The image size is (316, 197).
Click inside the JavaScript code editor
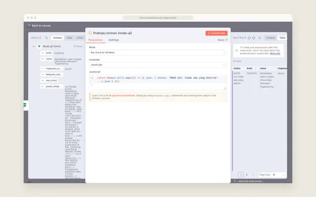(158, 82)
